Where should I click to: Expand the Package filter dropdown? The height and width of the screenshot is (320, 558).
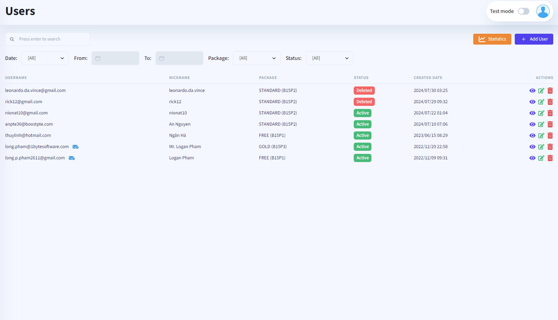click(x=256, y=58)
